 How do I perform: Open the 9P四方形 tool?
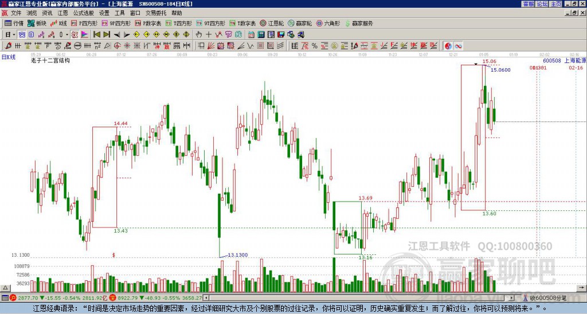pyautogui.click(x=116, y=23)
